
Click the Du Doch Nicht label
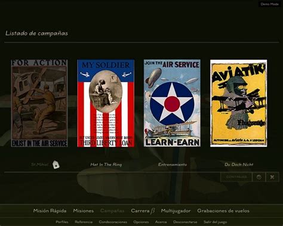[239, 165]
